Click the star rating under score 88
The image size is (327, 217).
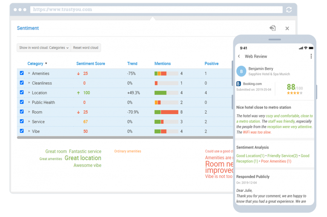294,93
